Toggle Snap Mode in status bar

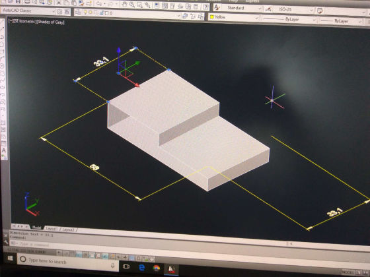tap(65, 253)
